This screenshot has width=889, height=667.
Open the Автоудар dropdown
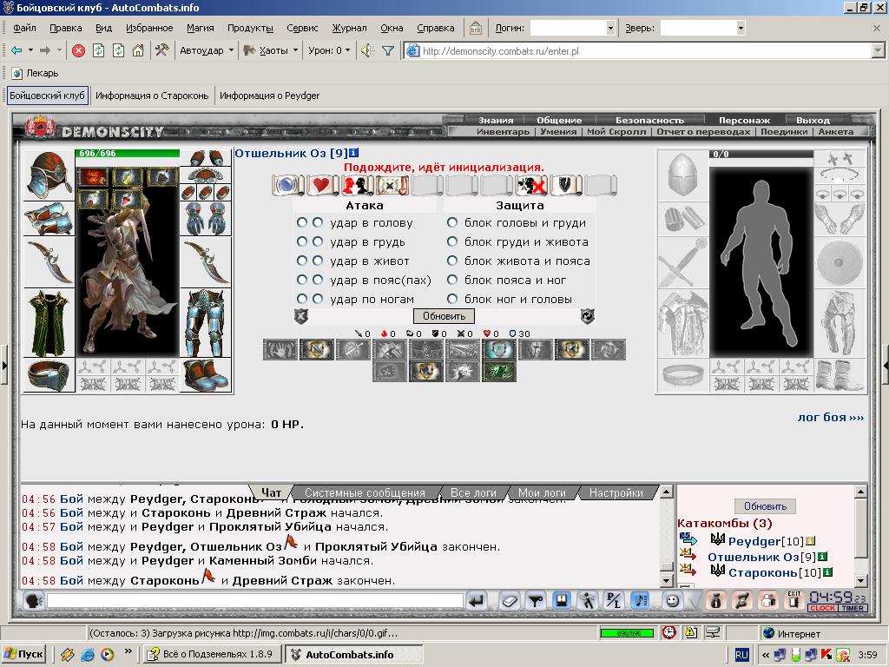207,51
